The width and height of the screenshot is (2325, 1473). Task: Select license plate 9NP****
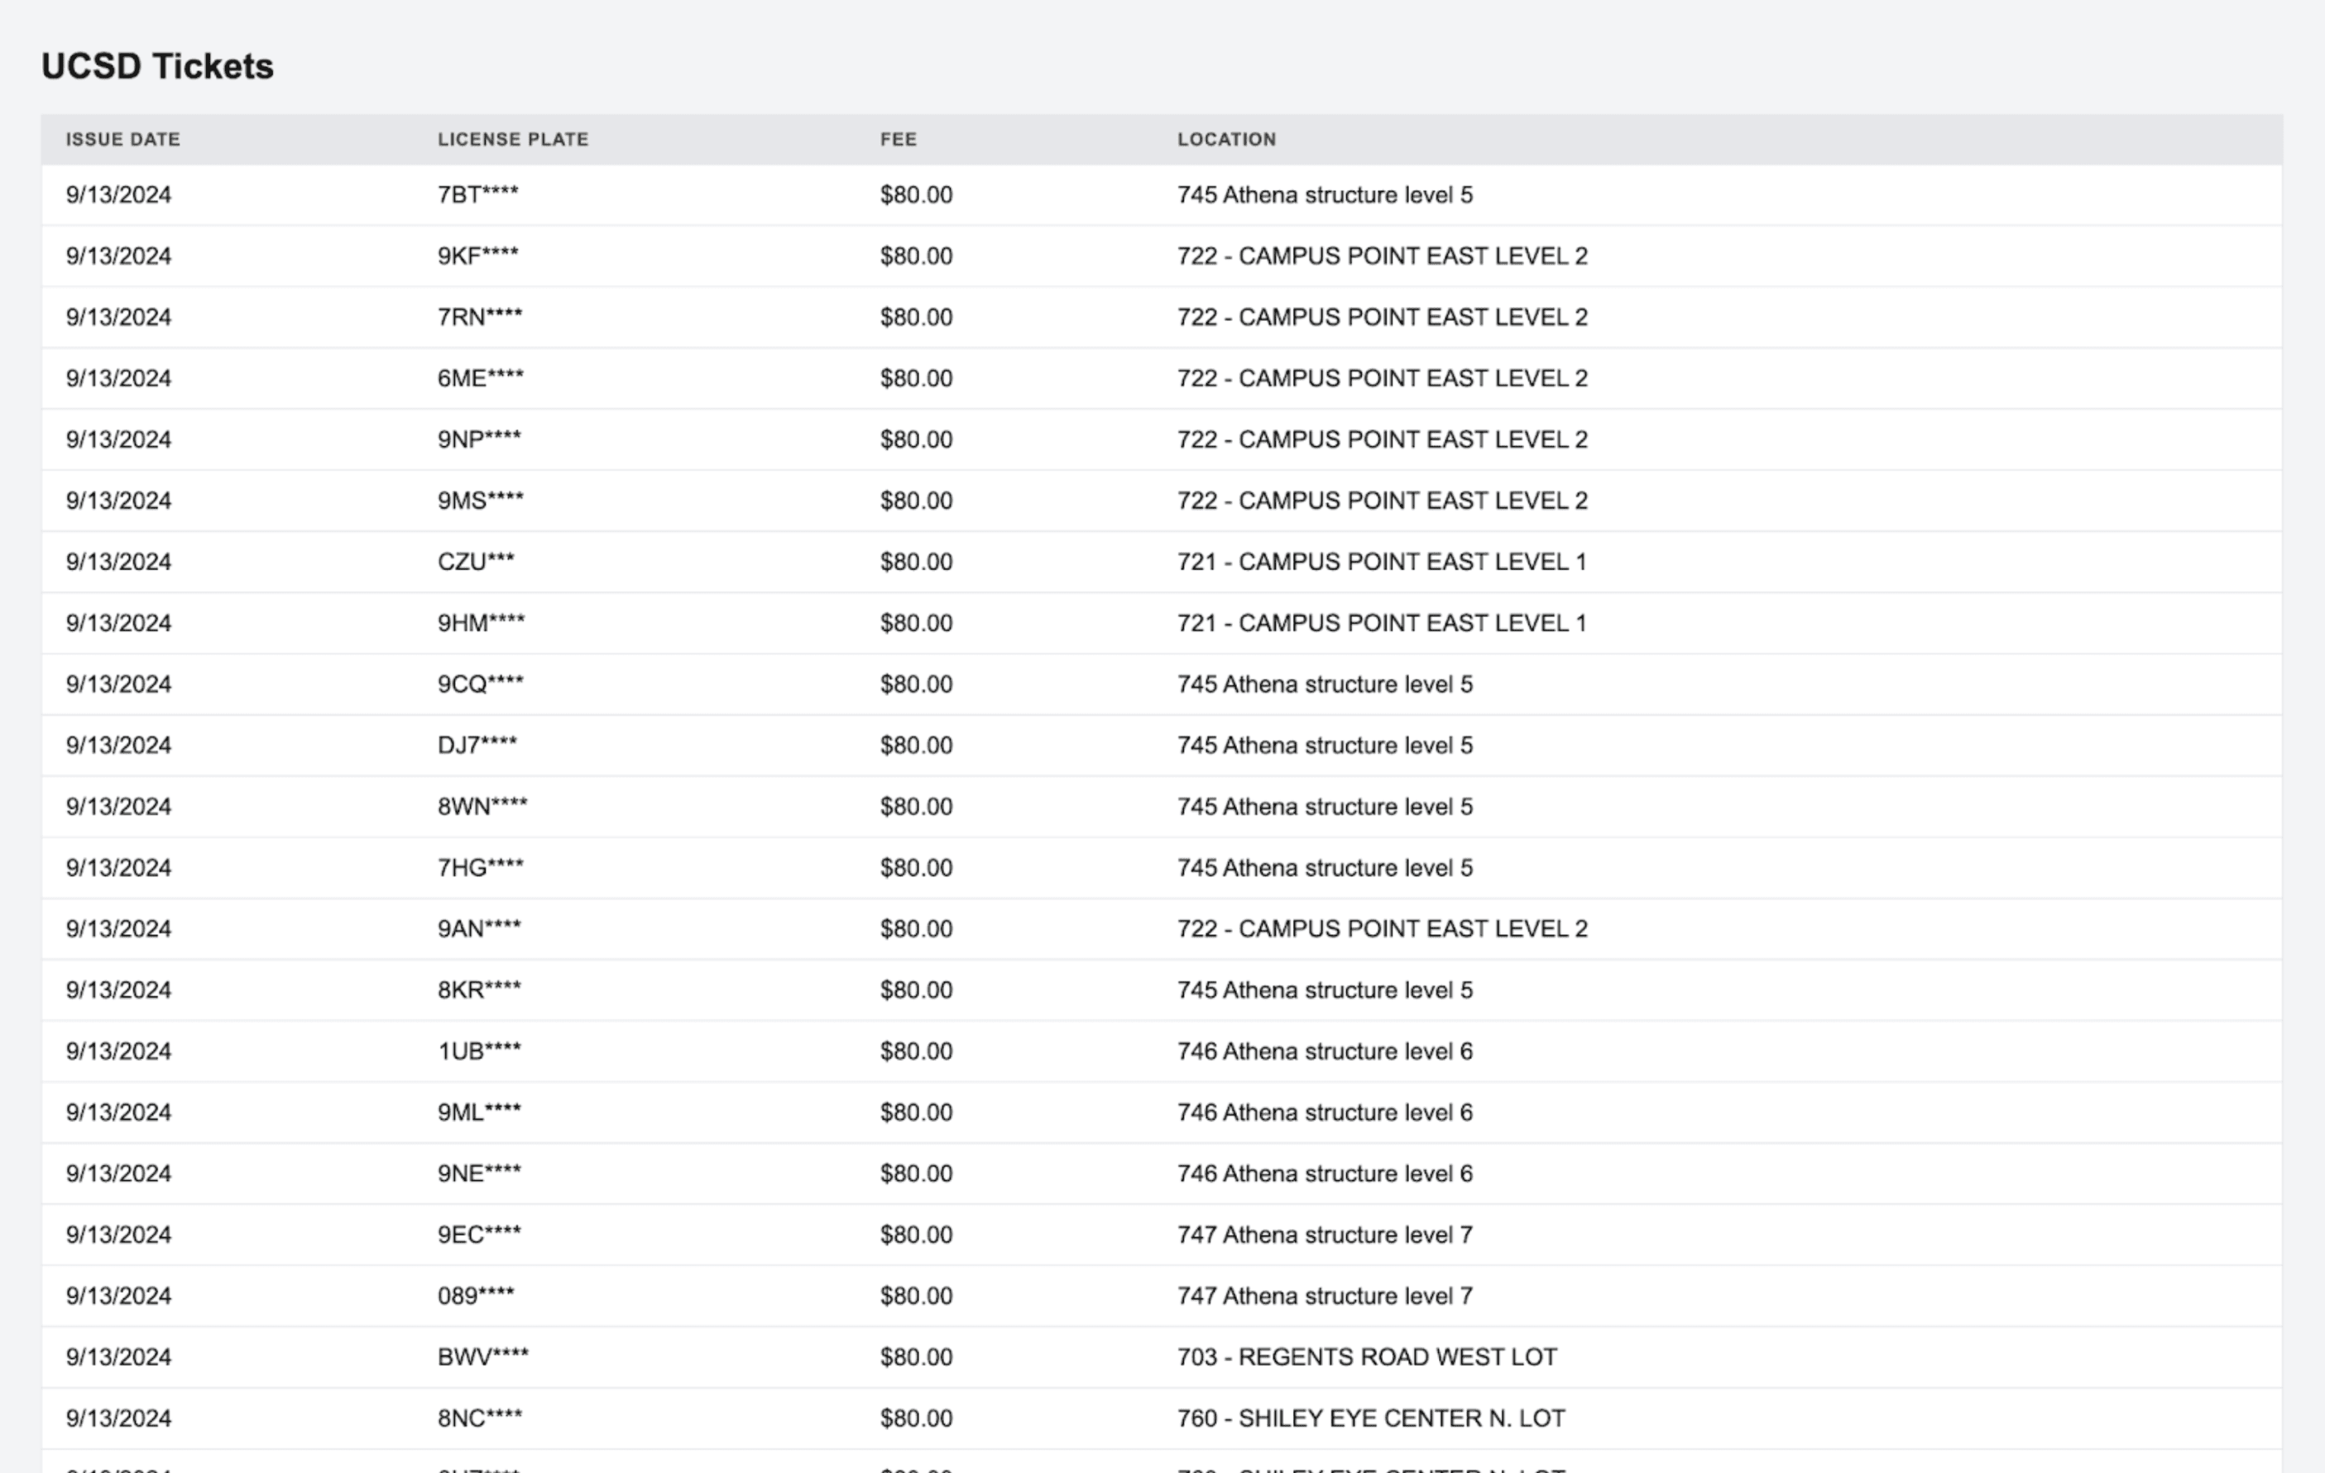click(479, 439)
